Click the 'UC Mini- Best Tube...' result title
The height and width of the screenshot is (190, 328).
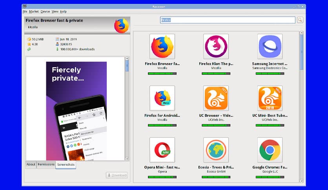[270, 115]
